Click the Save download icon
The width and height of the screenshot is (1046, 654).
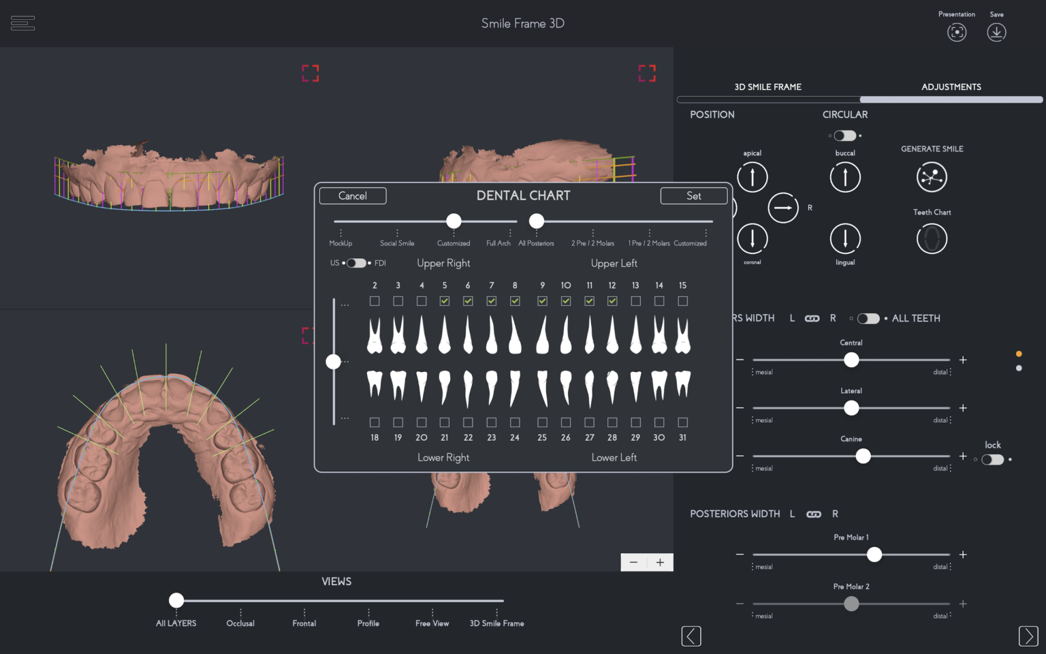pos(996,32)
